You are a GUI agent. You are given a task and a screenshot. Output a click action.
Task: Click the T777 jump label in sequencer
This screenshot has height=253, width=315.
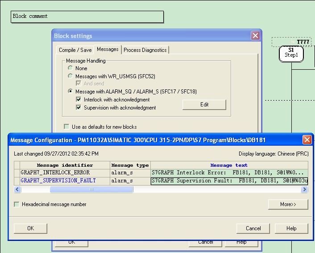[x=303, y=42]
